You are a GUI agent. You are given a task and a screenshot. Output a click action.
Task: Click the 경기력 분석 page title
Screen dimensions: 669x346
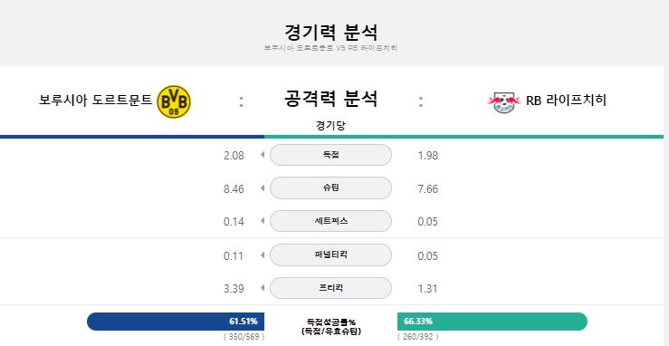click(x=330, y=33)
